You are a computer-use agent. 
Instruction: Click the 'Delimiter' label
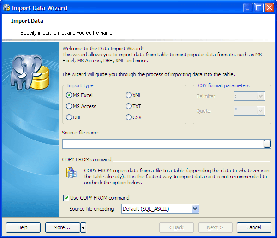(x=205, y=96)
